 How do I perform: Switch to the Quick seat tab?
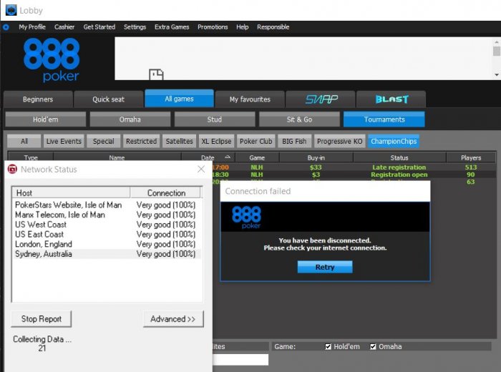(x=108, y=99)
